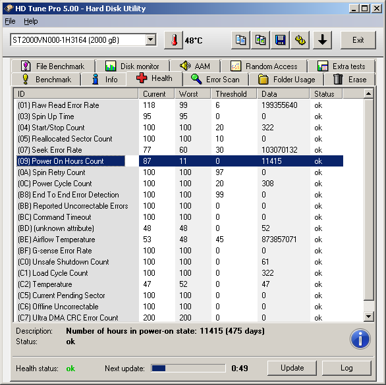Viewport: 386px width, 385px height.
Task: Open the Disk monitor tab
Action: pyautogui.click(x=132, y=66)
